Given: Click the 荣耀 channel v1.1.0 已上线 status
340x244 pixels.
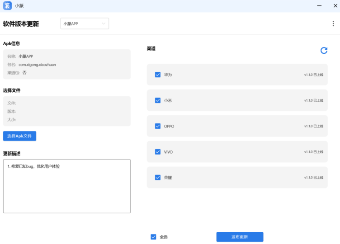Looking at the screenshot, I should (313, 178).
